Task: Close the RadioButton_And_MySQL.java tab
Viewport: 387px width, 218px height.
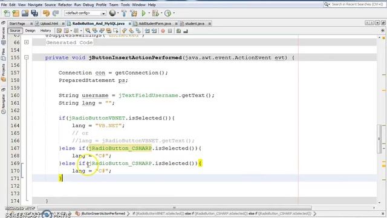Action: tap(130, 24)
